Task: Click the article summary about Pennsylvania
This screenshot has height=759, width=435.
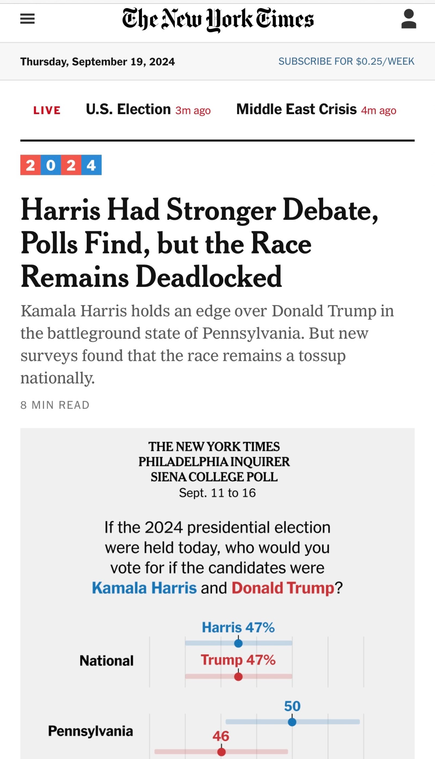Action: (207, 344)
